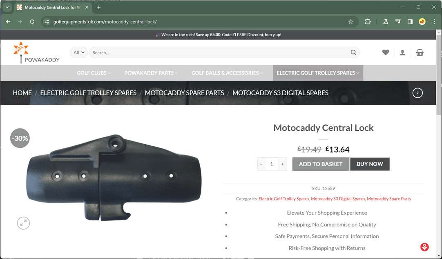The image size is (442, 259).
Task: Go back to the previous page
Action: pos(8,22)
